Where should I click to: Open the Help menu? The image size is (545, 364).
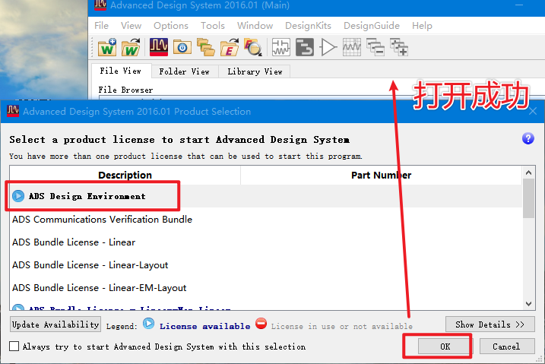point(423,26)
